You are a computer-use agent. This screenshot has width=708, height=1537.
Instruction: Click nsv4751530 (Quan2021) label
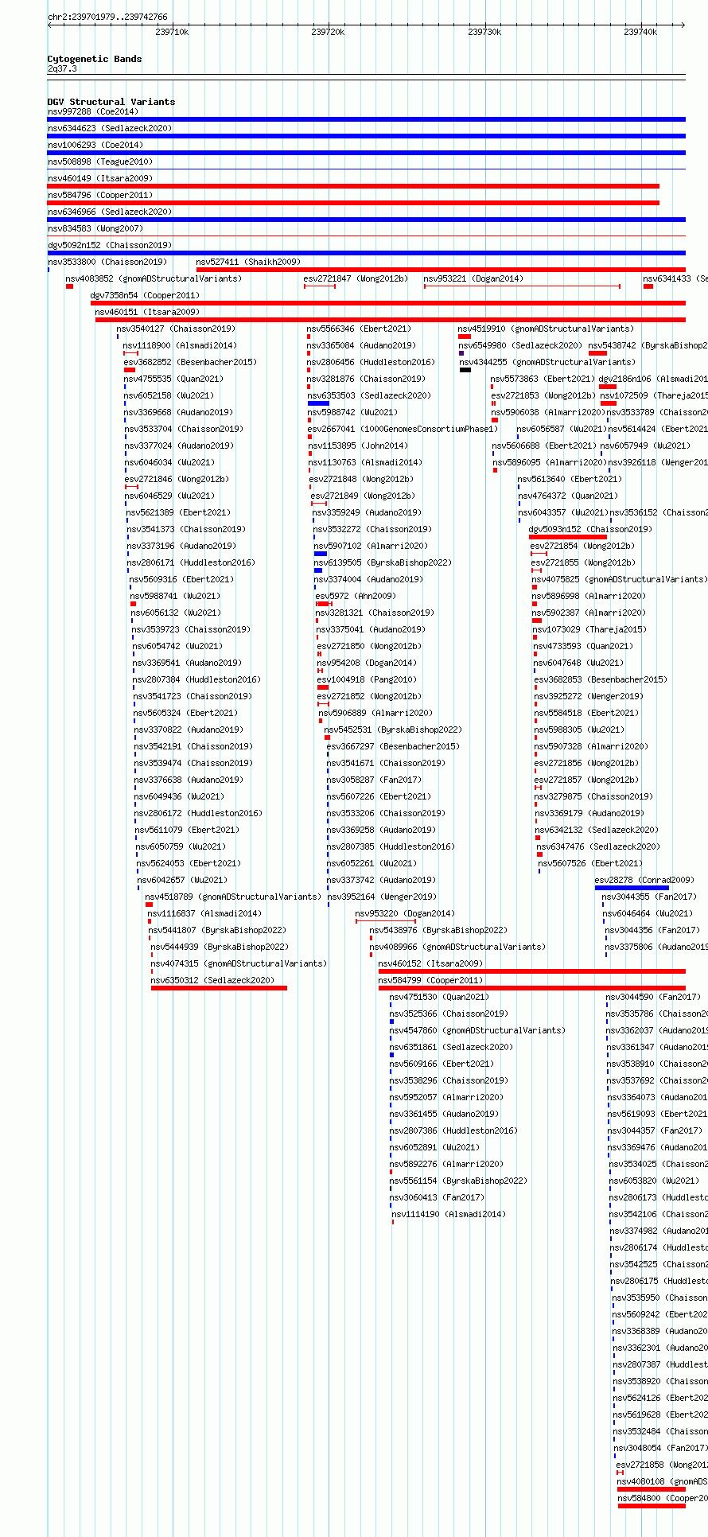pyautogui.click(x=439, y=997)
